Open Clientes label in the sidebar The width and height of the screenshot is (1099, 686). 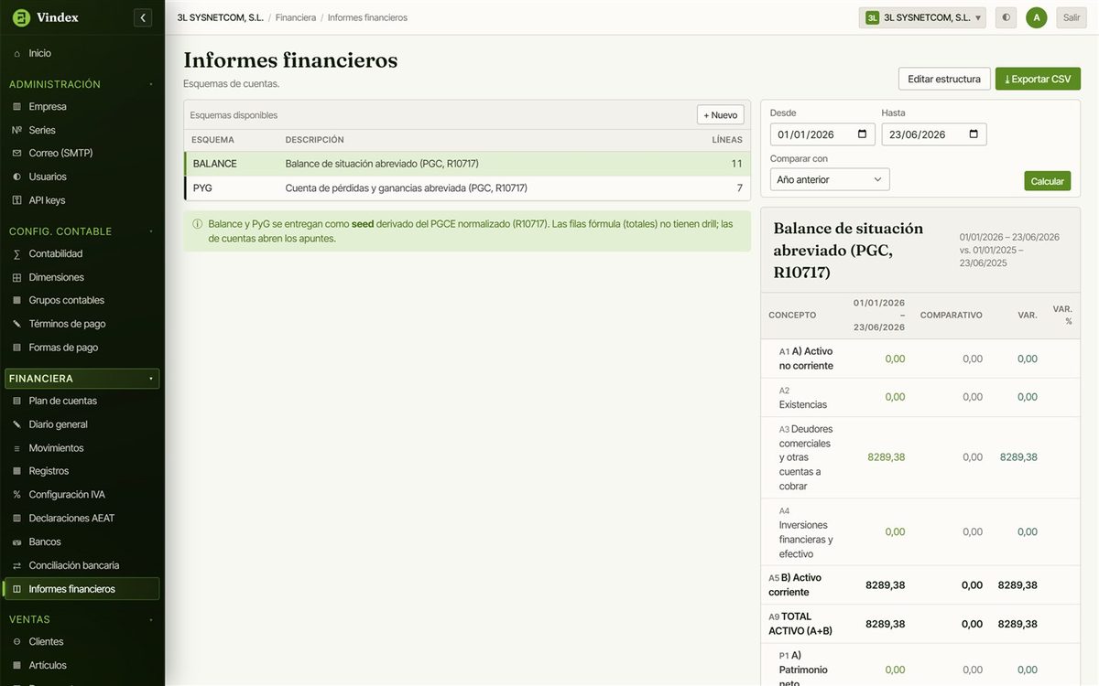[x=46, y=642]
